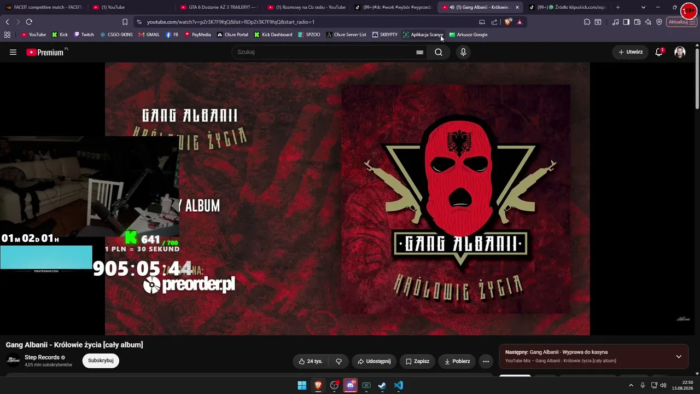The height and width of the screenshot is (394, 700).
Task: Open a new browser tab
Action: [x=618, y=7]
